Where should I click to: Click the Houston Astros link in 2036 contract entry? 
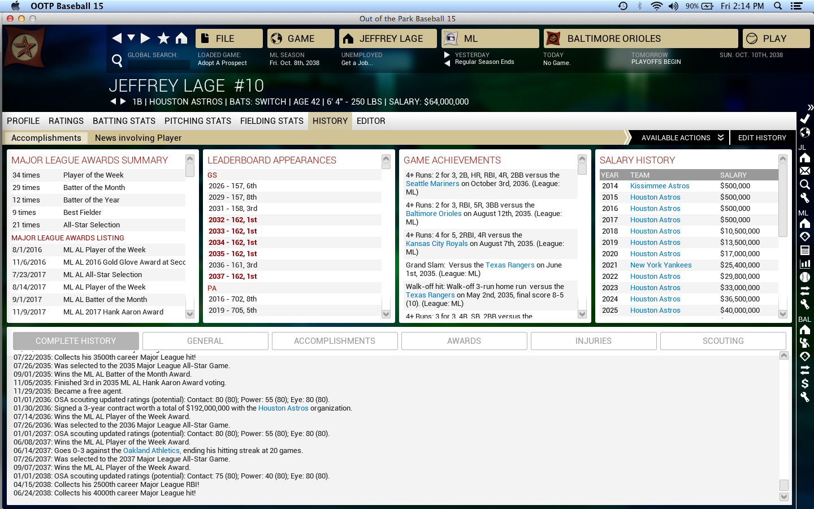point(283,408)
